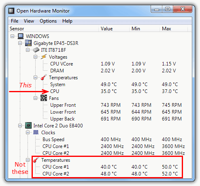This screenshot has height=186, width=200.
Task: Select the Gigabyte EP45-DS3R motherboard icon
Action: (x=28, y=43)
